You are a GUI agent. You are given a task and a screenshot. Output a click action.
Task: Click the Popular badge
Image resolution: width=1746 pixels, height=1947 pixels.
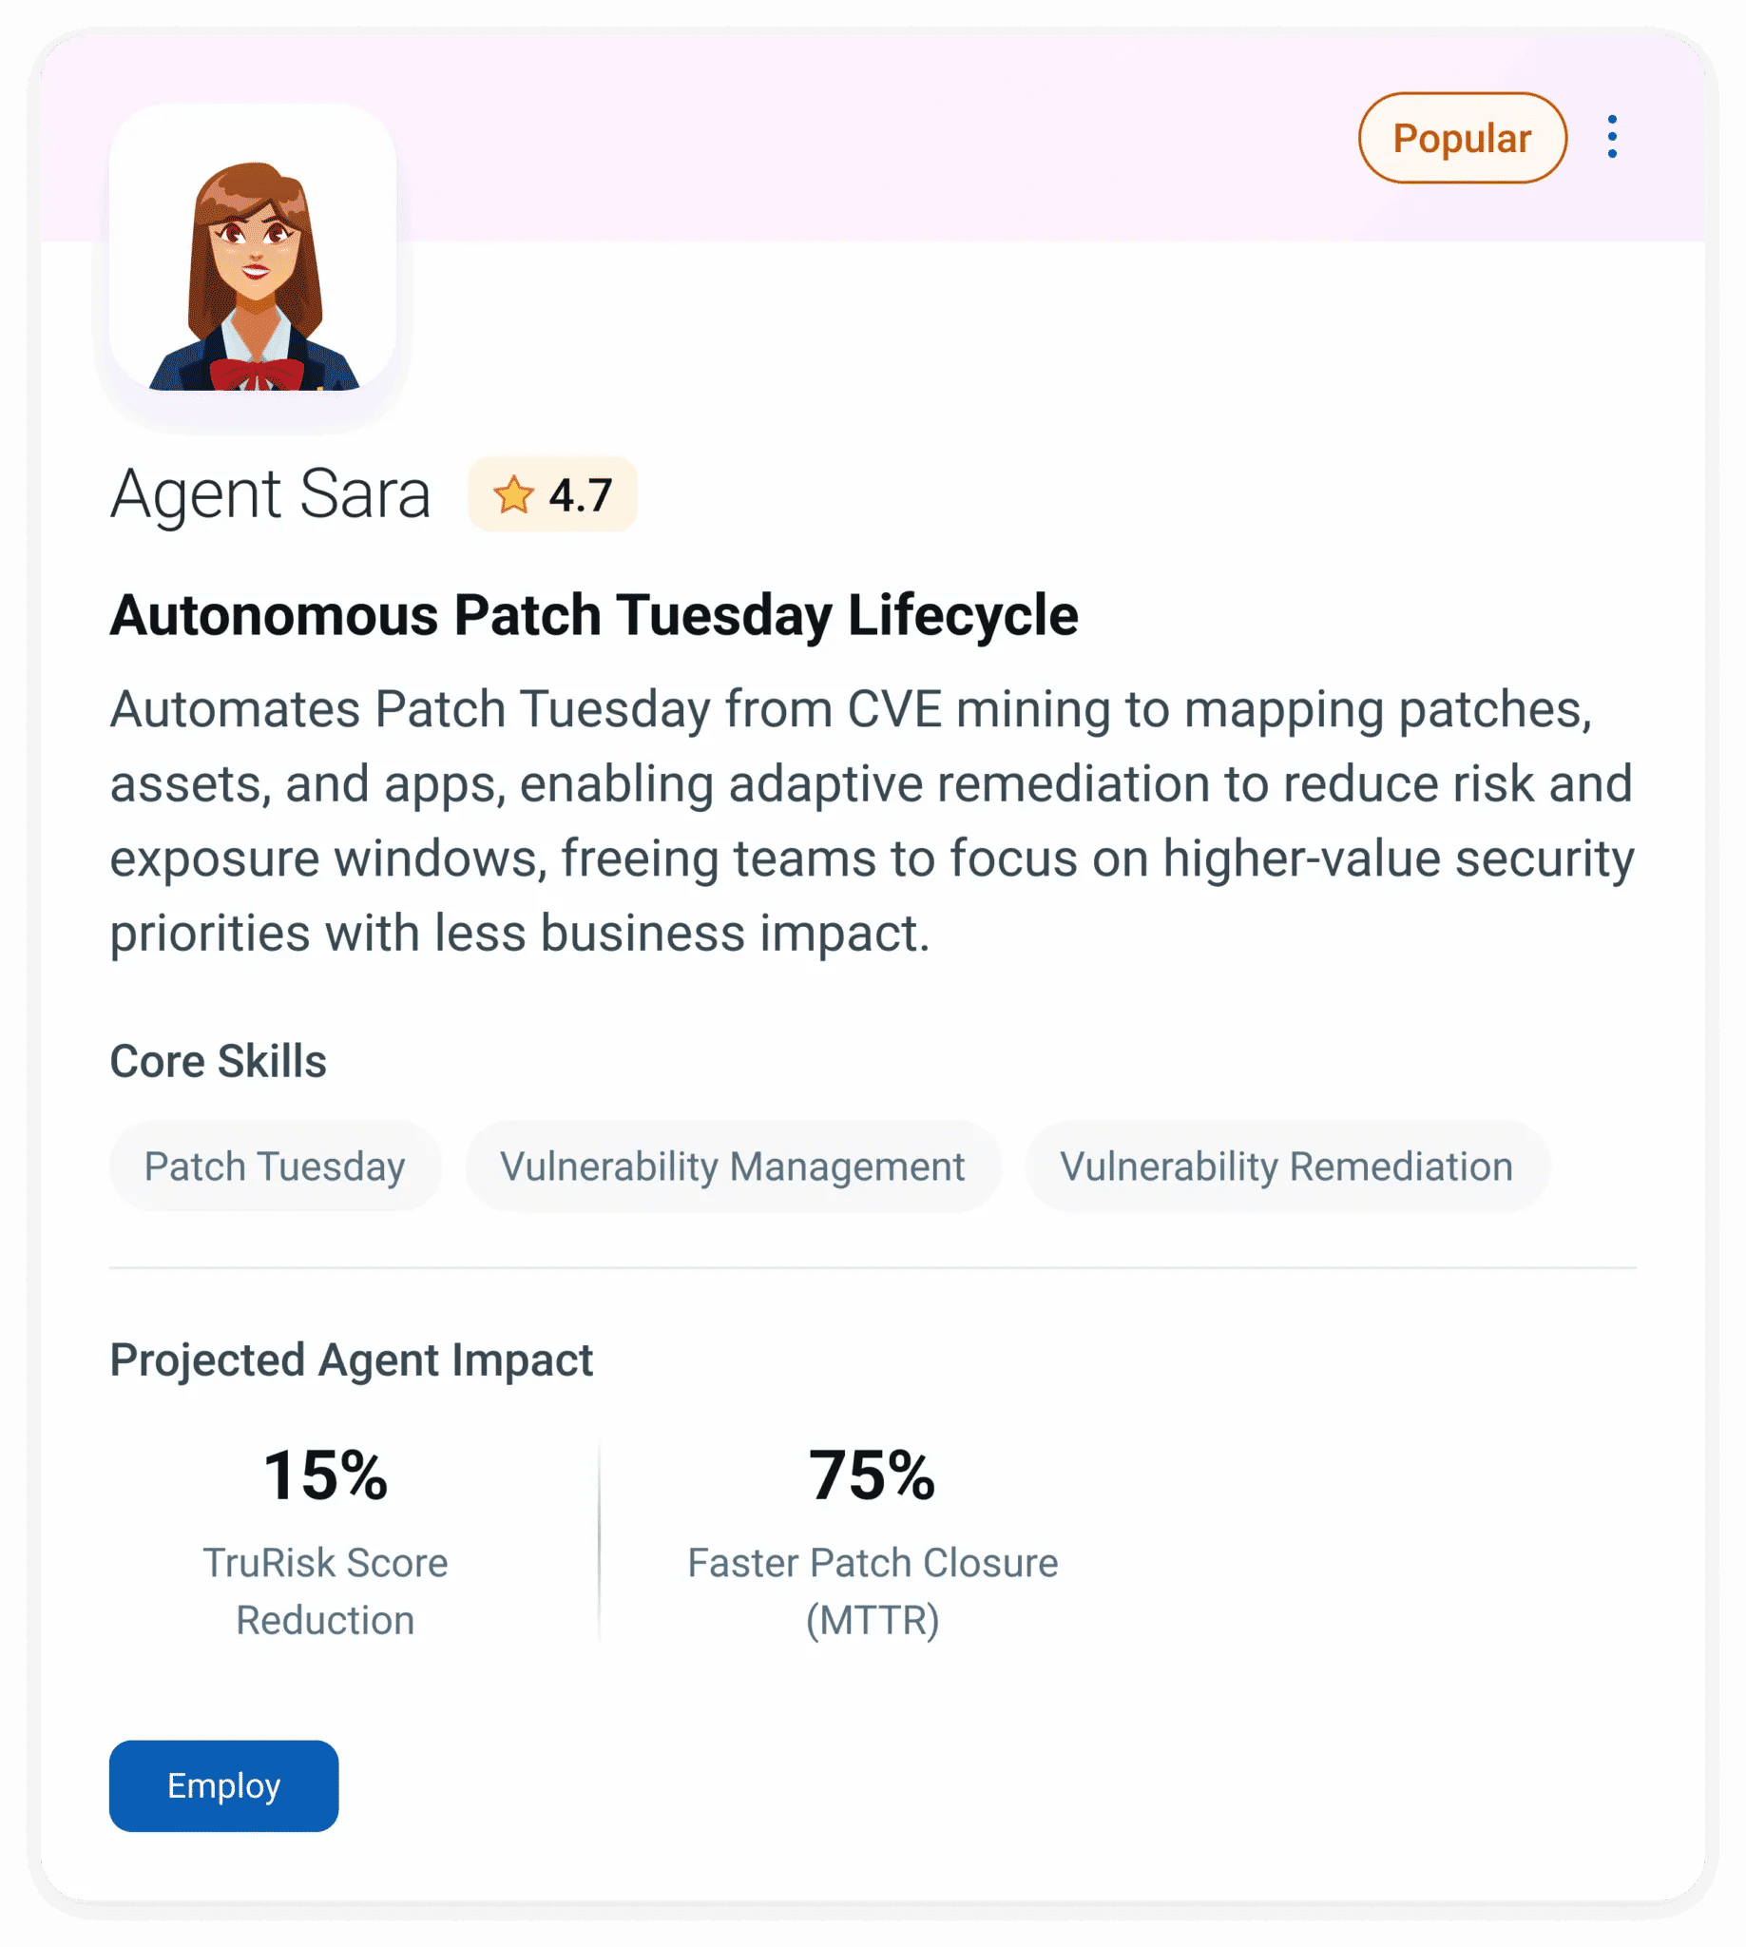(1461, 138)
